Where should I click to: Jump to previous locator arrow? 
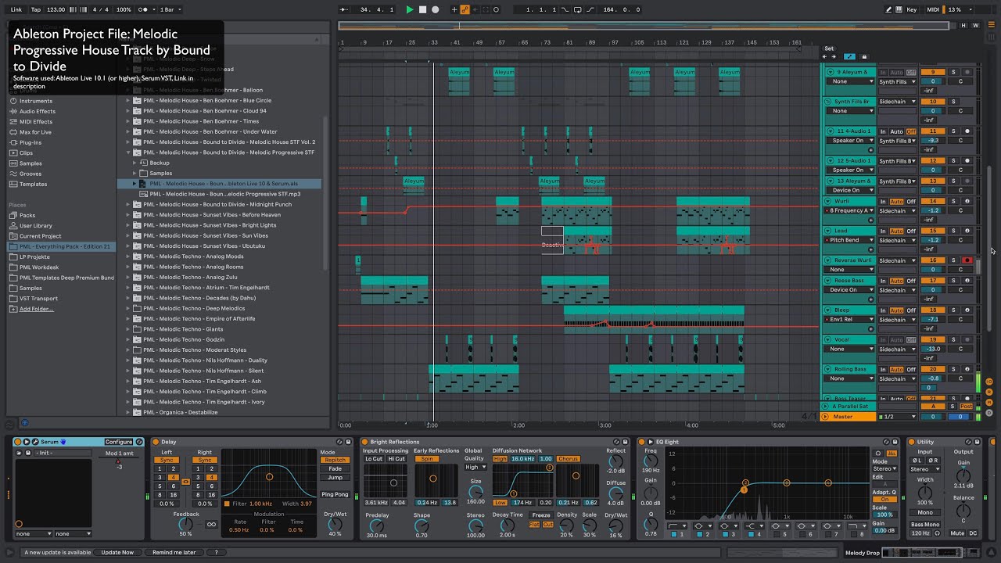coord(824,57)
